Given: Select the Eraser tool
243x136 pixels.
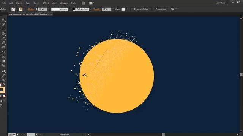Looking at the screenshot, I should pos(3,43).
